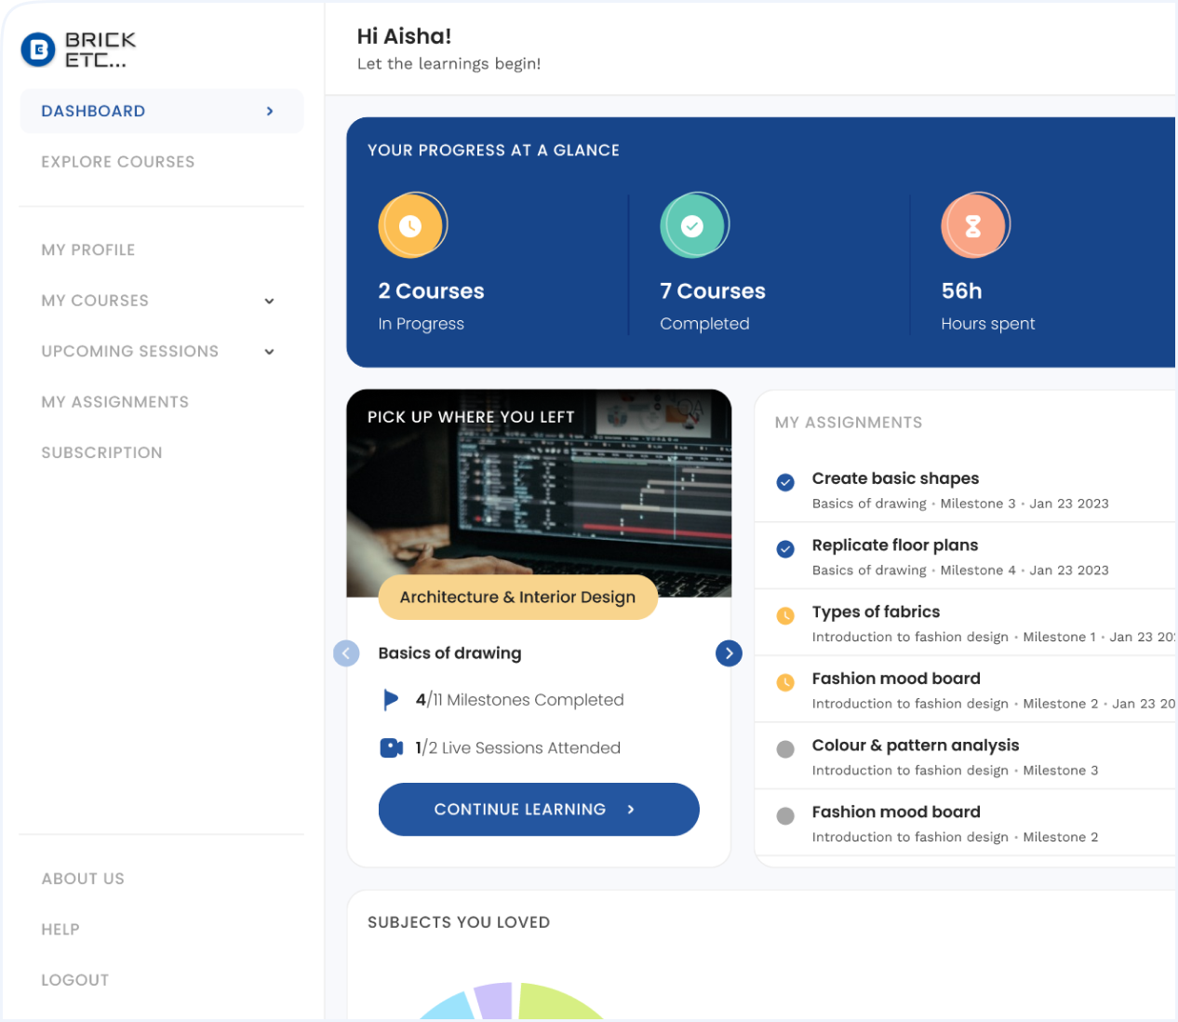Click the hourglass icon for hours spent

[975, 224]
